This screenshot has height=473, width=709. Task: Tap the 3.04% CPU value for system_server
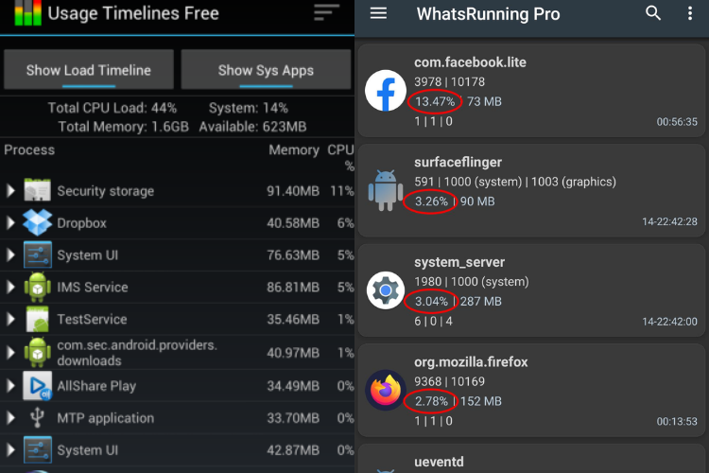431,302
